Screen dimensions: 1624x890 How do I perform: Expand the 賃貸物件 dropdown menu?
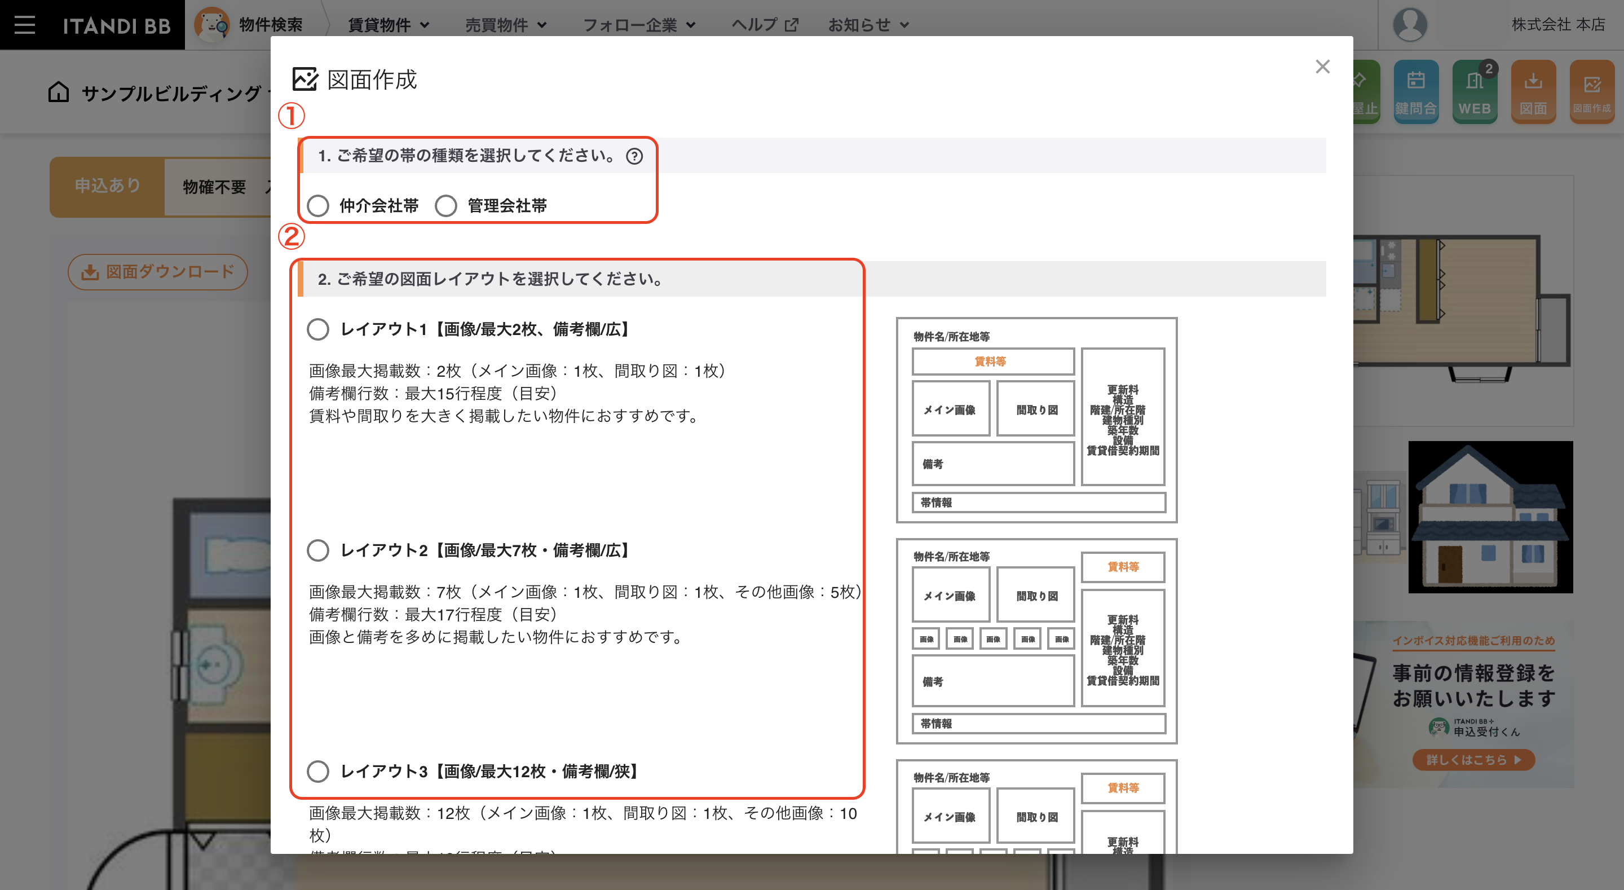389,25
